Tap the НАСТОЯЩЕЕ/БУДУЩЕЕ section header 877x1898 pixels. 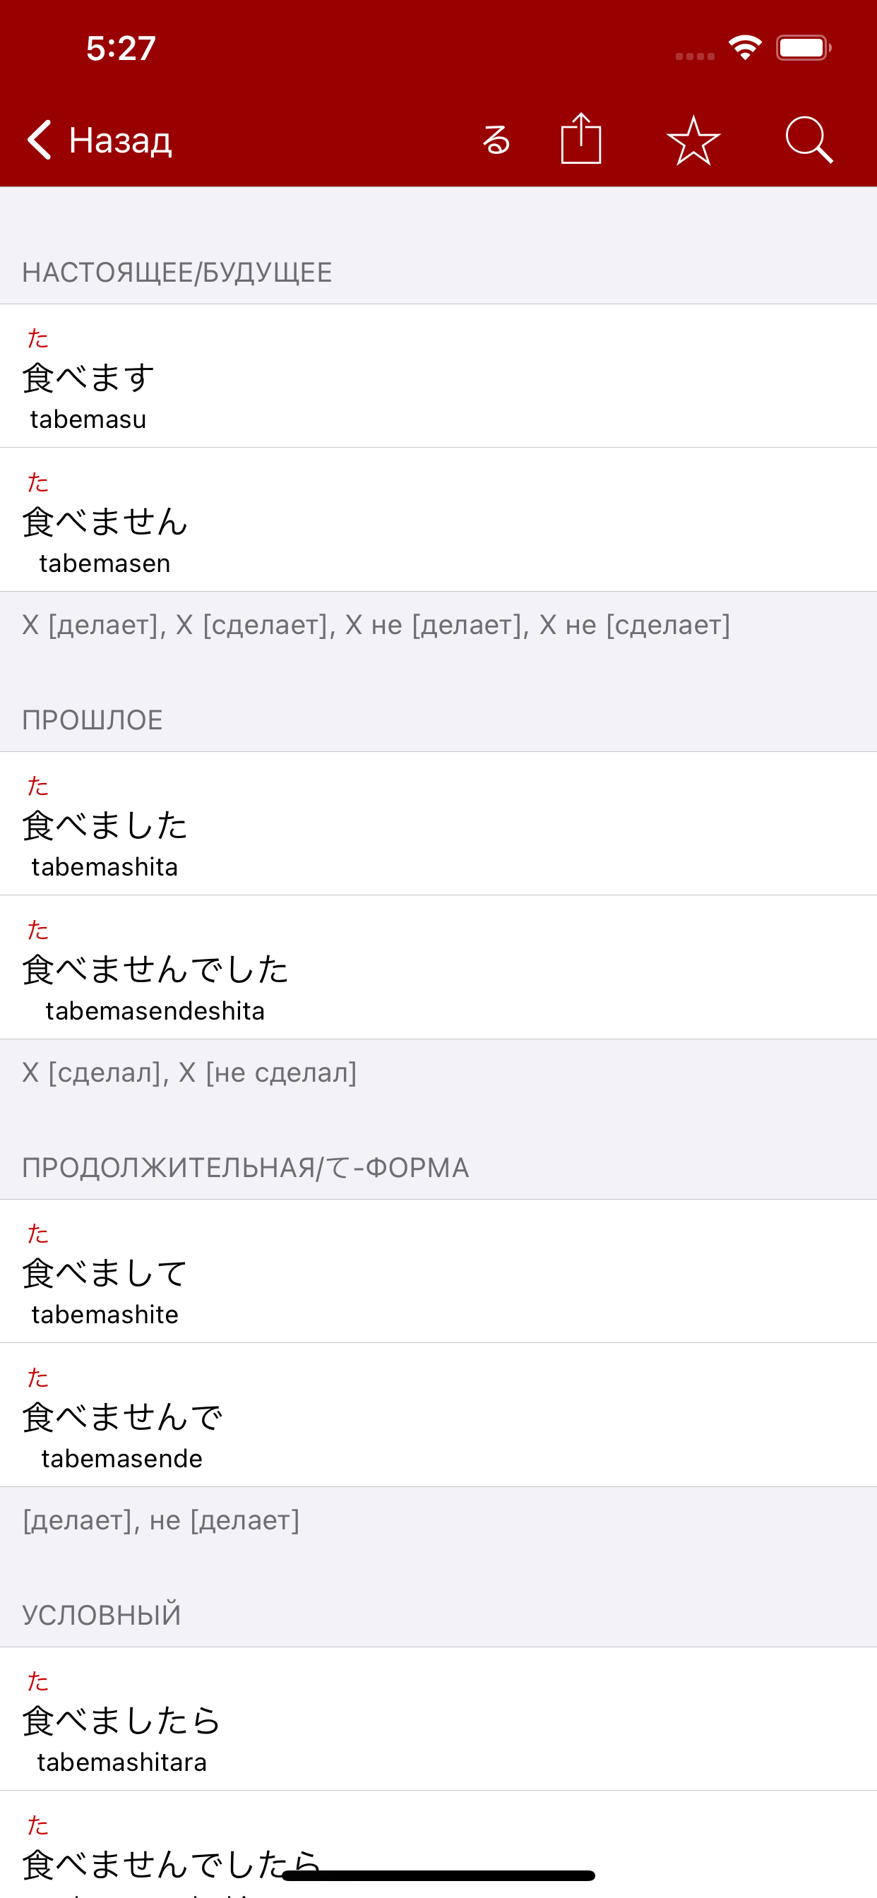pyautogui.click(x=177, y=273)
